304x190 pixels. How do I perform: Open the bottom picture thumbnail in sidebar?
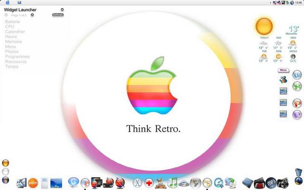[x=283, y=114]
